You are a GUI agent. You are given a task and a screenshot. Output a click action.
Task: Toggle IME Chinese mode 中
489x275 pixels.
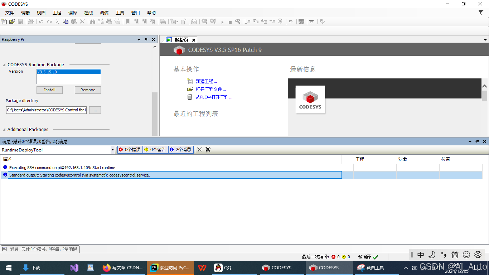pos(421,255)
